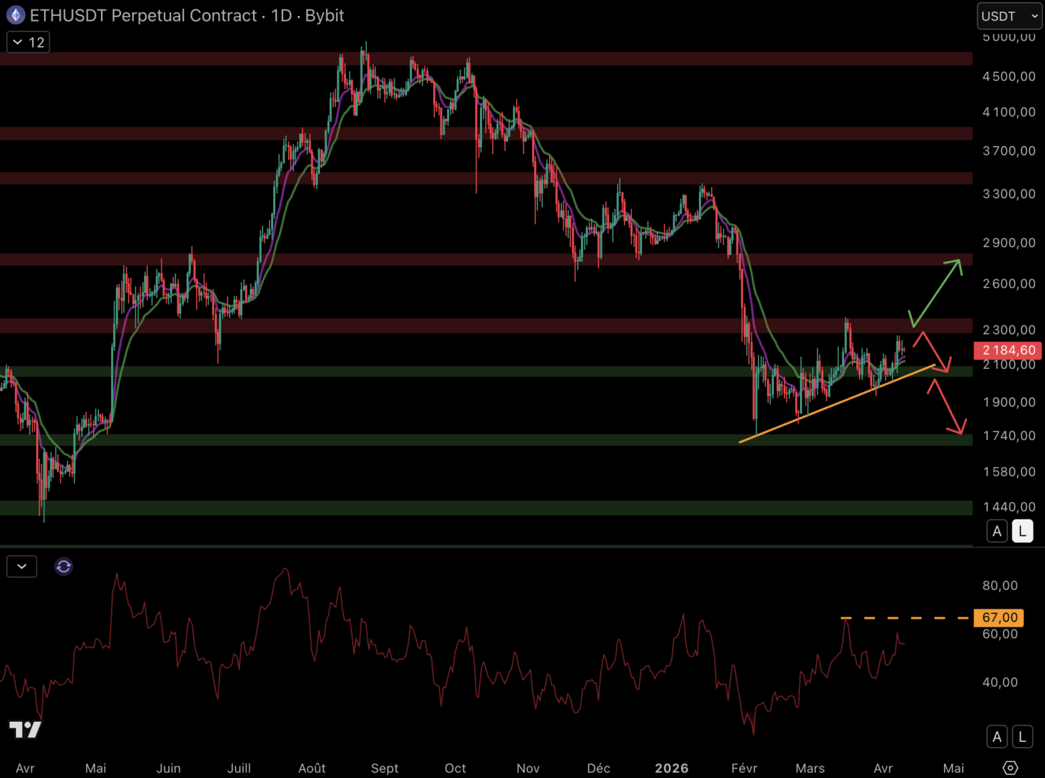The height and width of the screenshot is (778, 1045).
Task: Toggle auto scale A on the RSI pane
Action: pyautogui.click(x=997, y=737)
